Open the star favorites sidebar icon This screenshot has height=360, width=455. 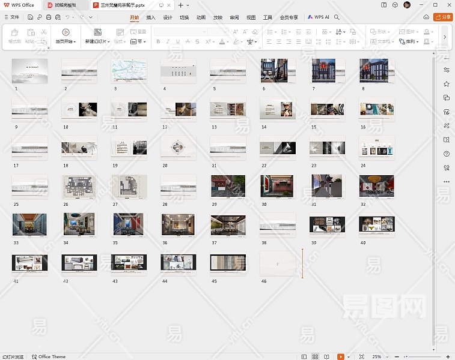(446, 85)
